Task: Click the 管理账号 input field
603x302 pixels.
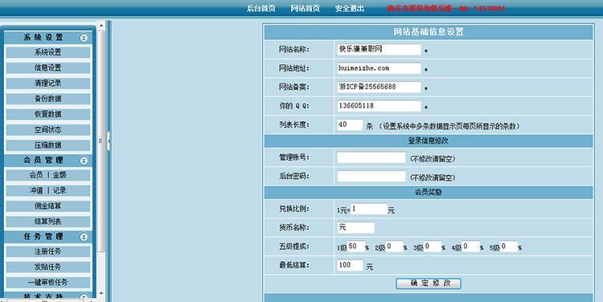Action: coord(371,157)
